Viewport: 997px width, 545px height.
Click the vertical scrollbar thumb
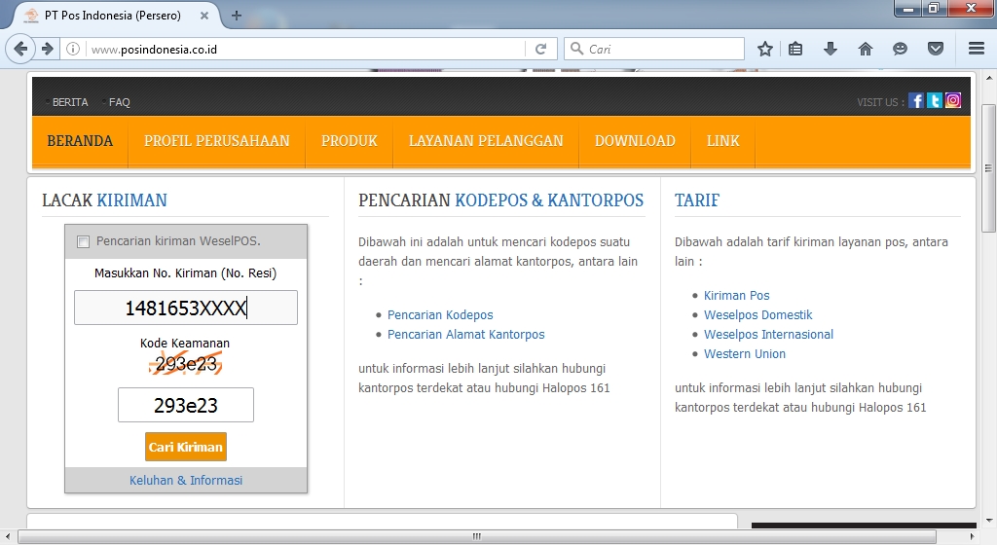pyautogui.click(x=988, y=168)
